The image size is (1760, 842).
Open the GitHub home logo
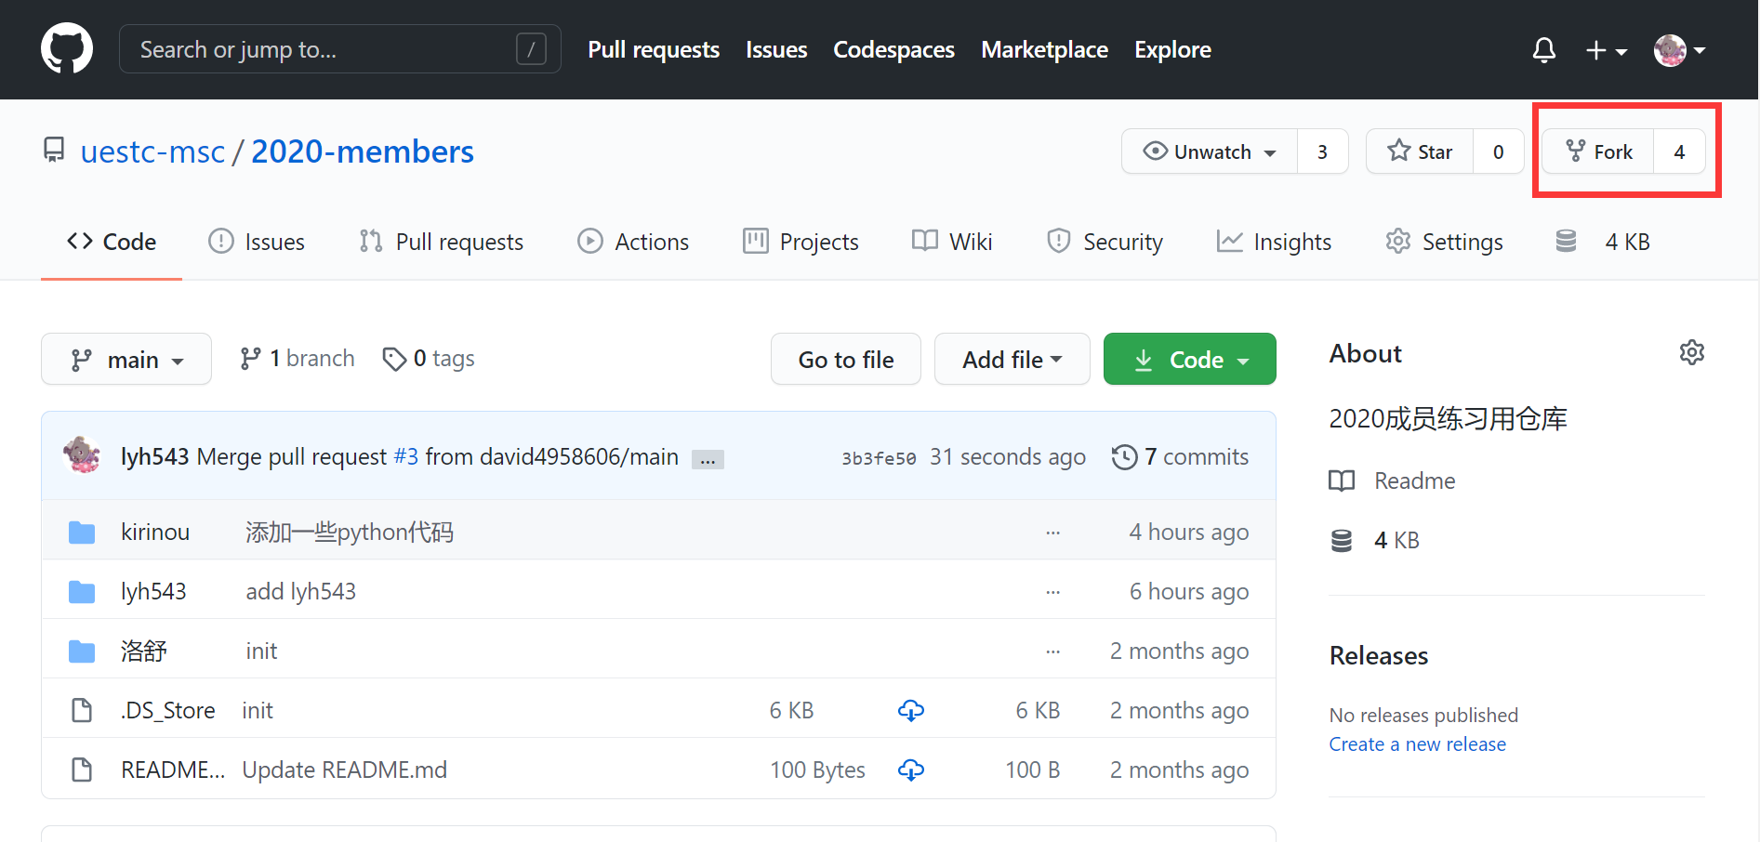67,48
